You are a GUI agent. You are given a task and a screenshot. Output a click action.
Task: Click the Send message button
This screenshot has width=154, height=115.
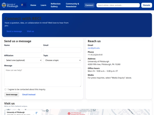(12, 95)
